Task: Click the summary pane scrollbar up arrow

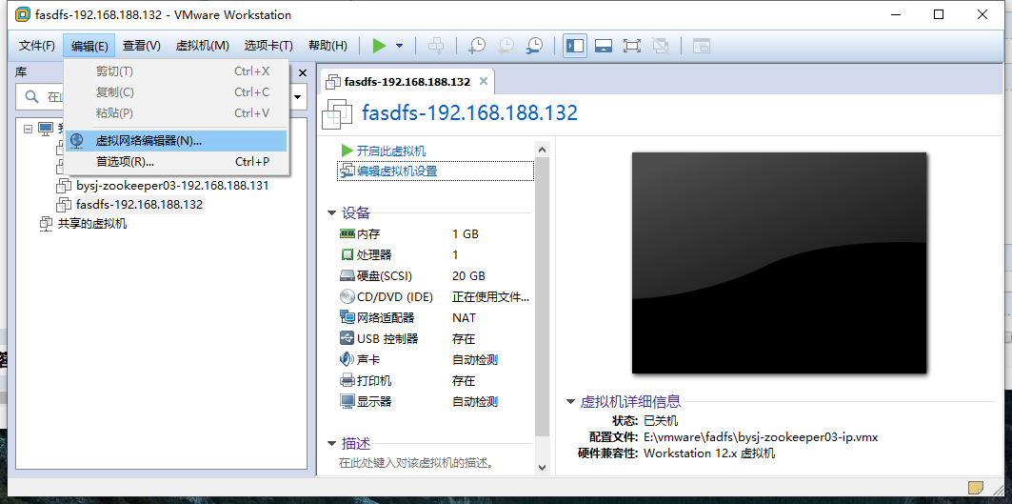Action: (x=542, y=150)
